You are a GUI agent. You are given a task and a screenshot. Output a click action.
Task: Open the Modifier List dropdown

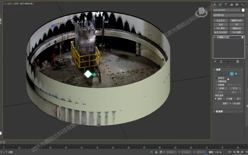click(229, 15)
